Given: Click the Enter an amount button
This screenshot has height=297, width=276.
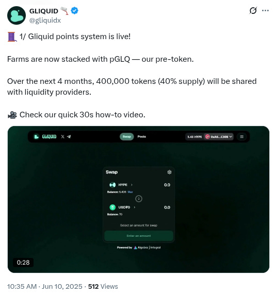Looking at the screenshot, I should coord(139,236).
